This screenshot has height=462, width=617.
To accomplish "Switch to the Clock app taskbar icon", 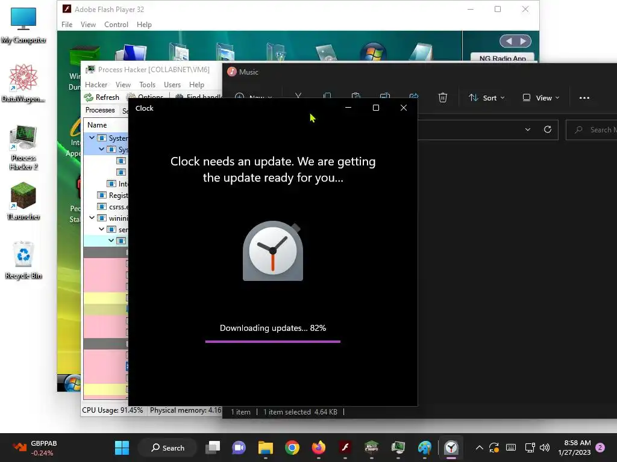I will click(451, 448).
